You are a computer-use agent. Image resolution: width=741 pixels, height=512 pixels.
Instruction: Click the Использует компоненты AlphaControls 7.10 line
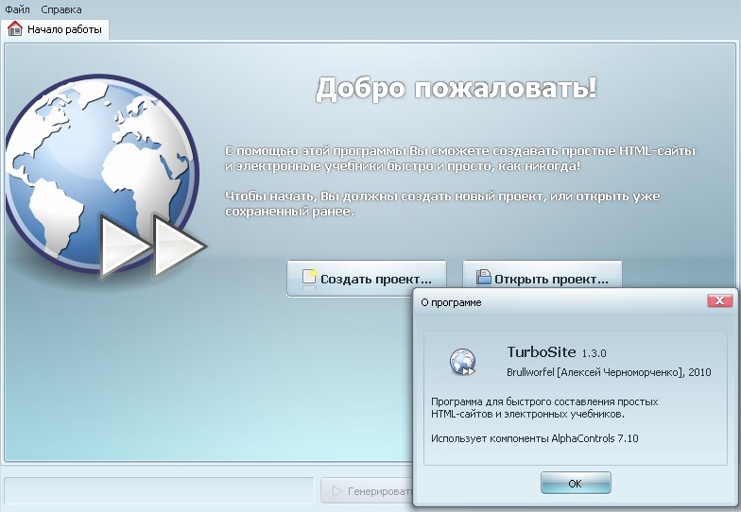click(x=535, y=438)
